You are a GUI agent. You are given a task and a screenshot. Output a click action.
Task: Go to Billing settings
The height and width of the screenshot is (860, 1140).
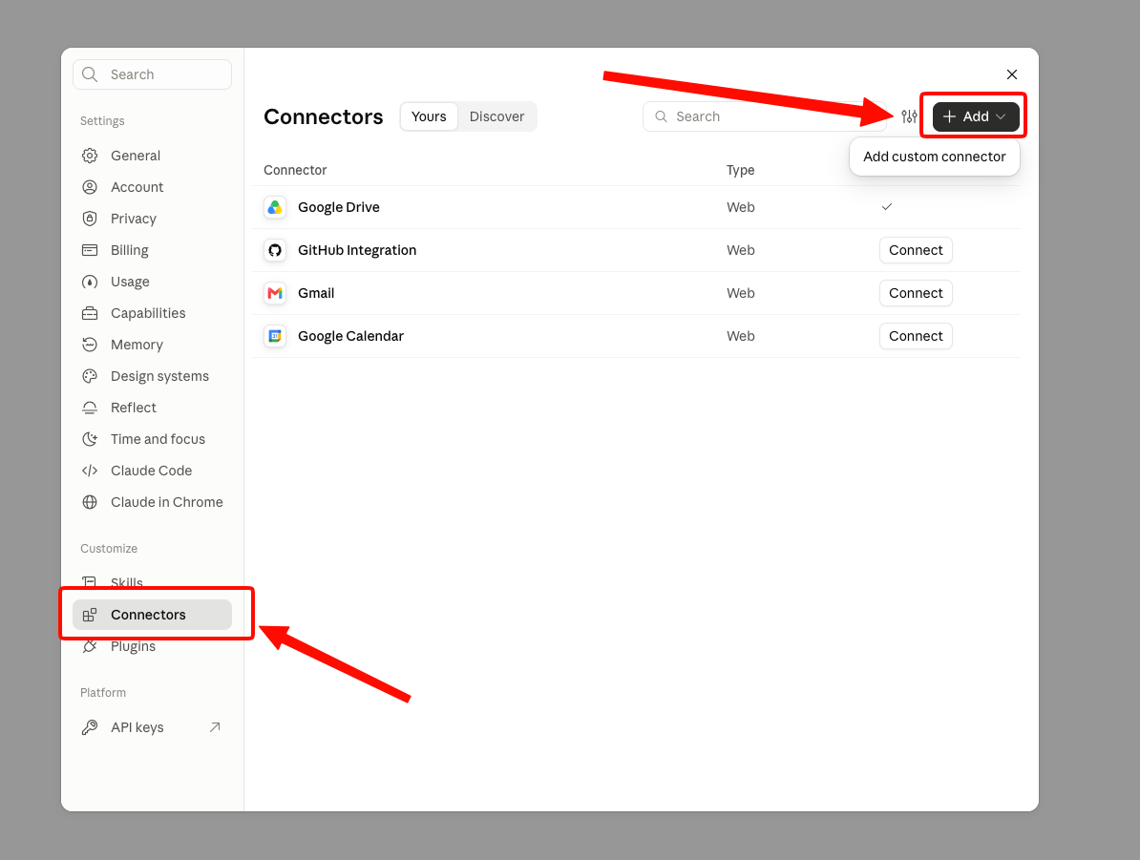point(152,250)
